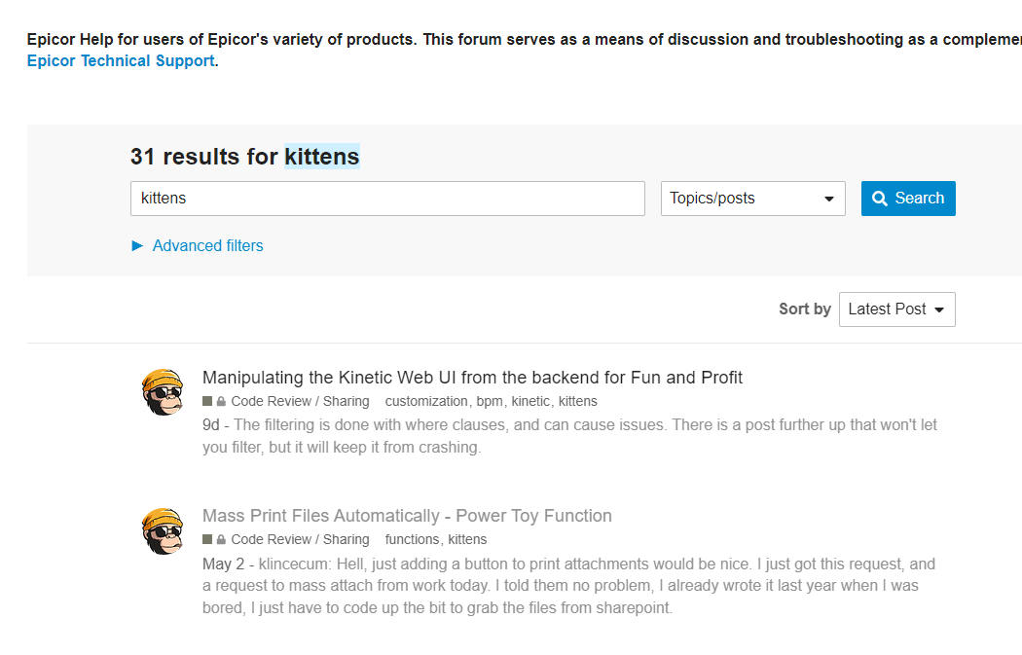The height and width of the screenshot is (655, 1022).
Task: Click the lock icon under the Mass Print topic
Action: tap(221, 539)
